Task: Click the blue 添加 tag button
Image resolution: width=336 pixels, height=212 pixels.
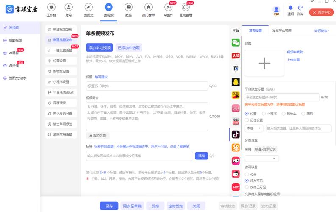Action: 201,156
